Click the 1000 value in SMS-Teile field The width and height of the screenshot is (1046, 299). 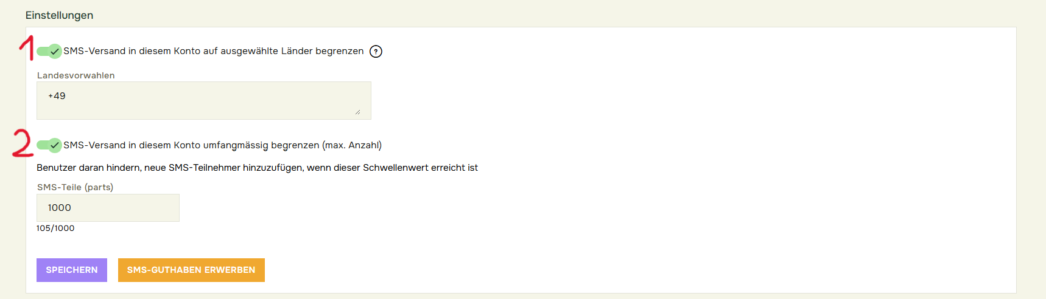click(x=60, y=208)
